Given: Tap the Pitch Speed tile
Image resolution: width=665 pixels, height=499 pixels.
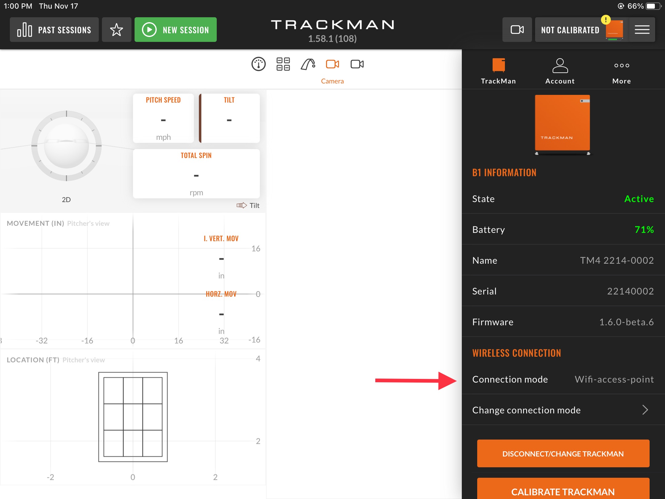Looking at the screenshot, I should pos(163,118).
